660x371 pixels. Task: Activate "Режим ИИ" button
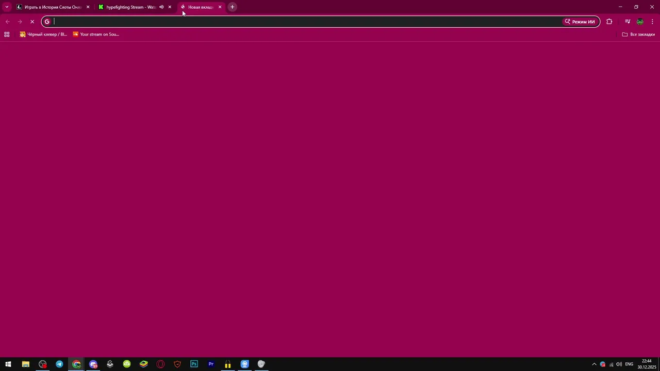tap(580, 22)
